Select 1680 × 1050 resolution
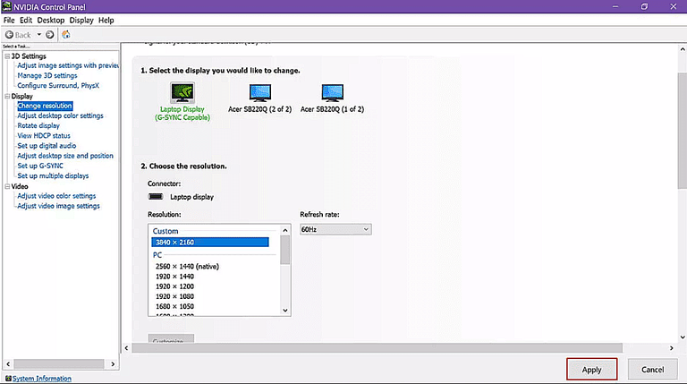687x384 pixels. pos(174,306)
